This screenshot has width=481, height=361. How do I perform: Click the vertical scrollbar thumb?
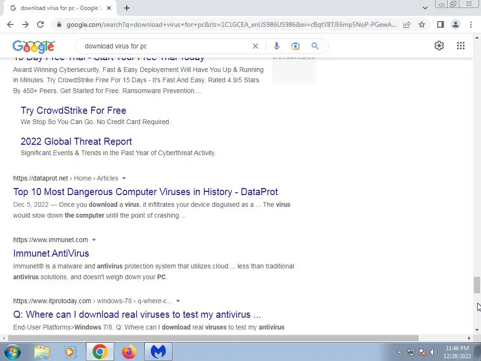[477, 285]
